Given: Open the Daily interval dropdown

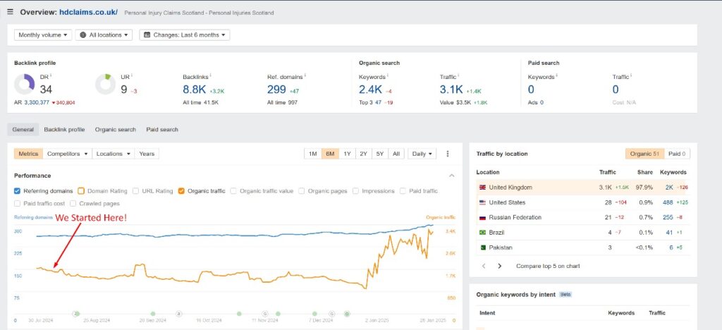Looking at the screenshot, I should pos(422,154).
